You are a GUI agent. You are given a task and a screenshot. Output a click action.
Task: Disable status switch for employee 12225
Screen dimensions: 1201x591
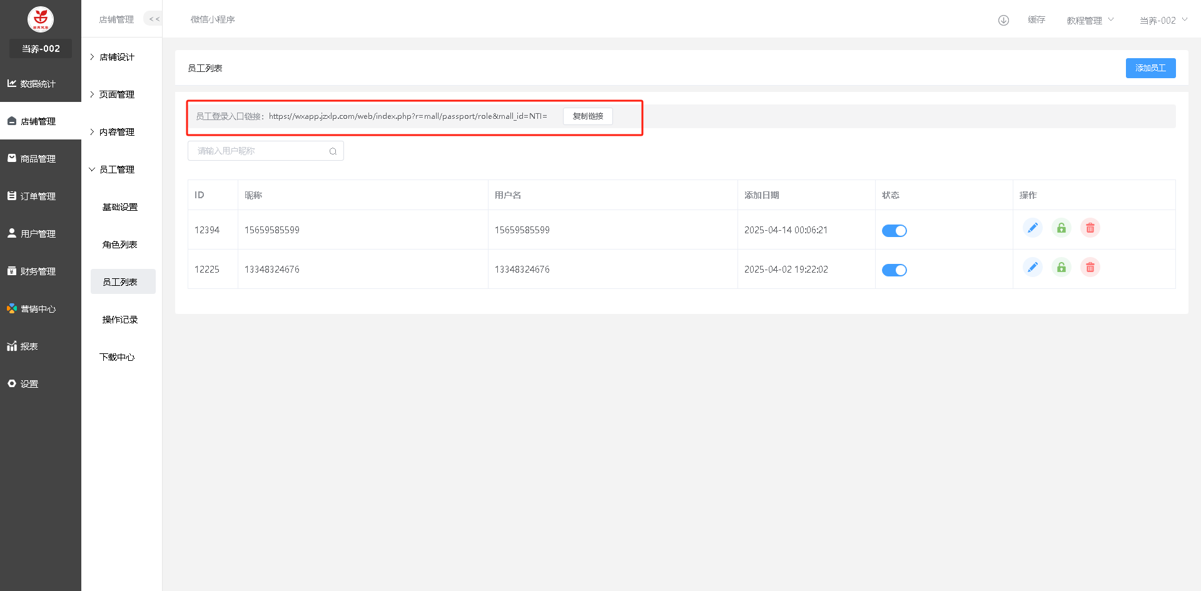click(x=894, y=270)
